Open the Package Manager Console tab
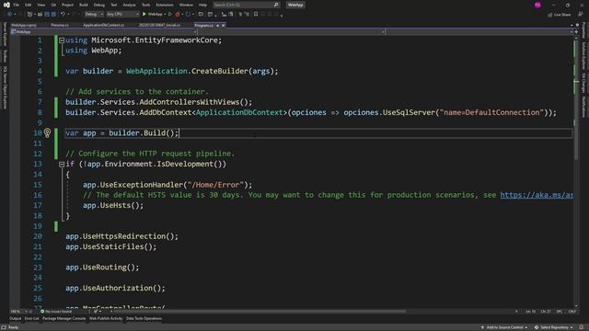The image size is (589, 331). pyautogui.click(x=64, y=319)
